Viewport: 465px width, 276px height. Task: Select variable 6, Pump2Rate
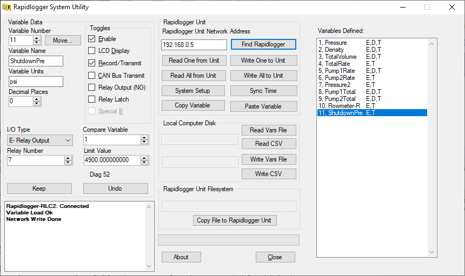pos(372,78)
